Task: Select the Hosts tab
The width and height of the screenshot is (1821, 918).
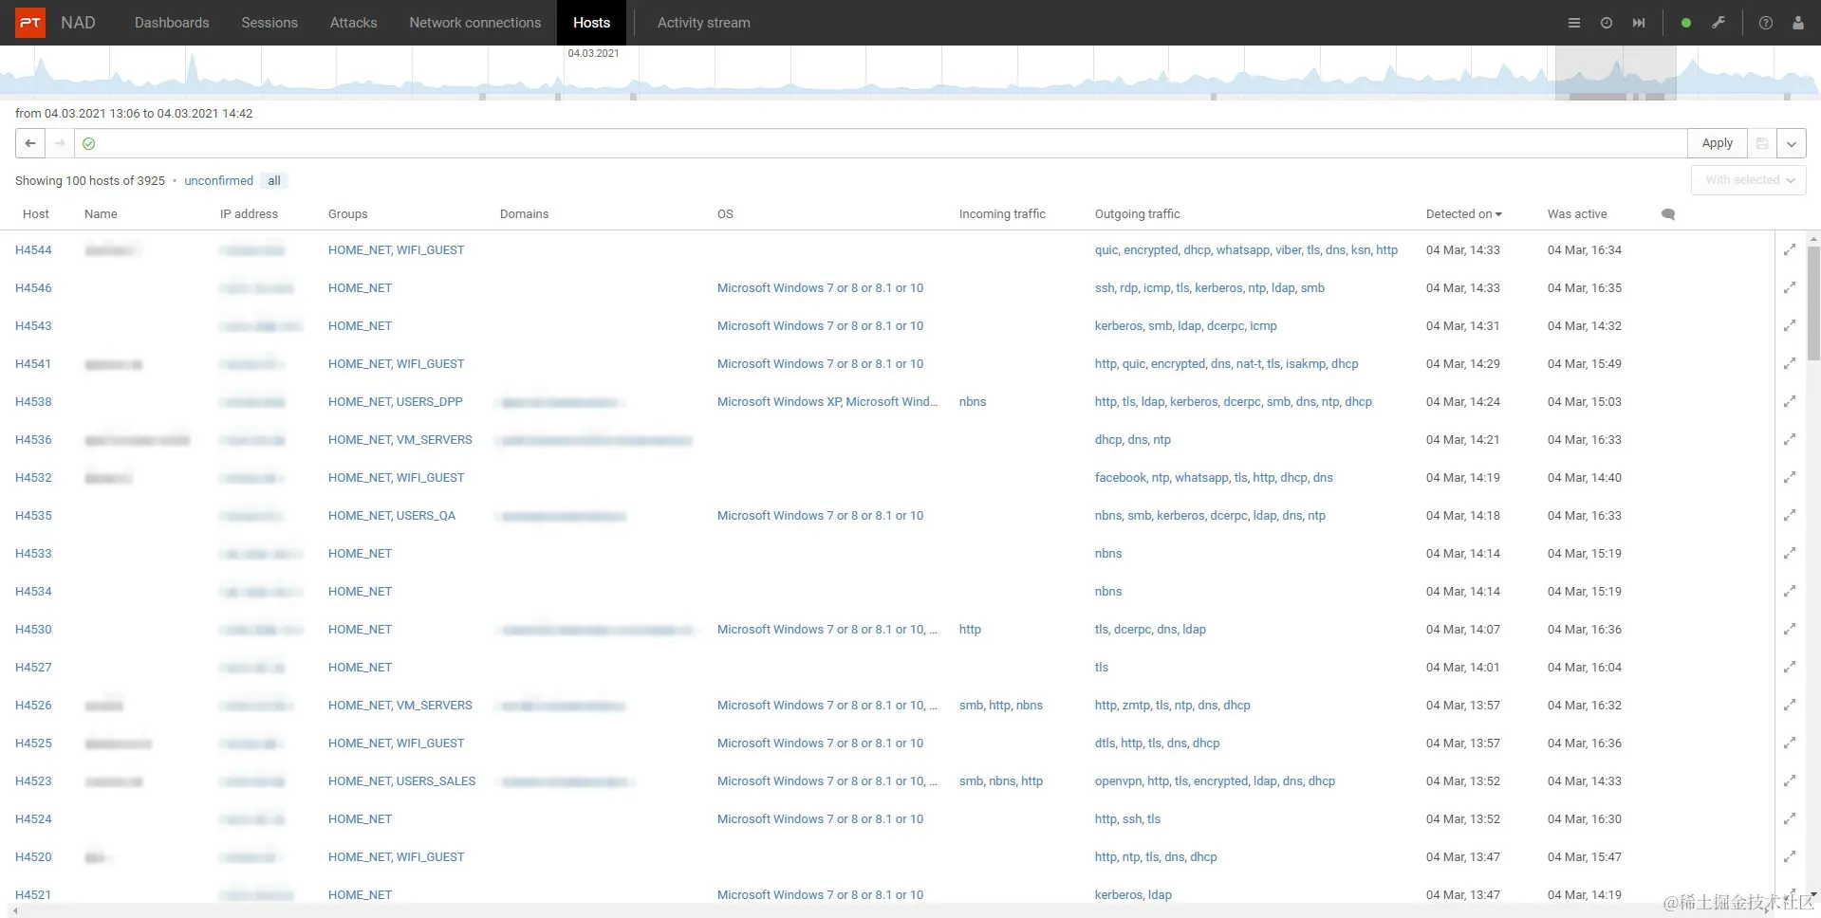Action: pos(592,23)
